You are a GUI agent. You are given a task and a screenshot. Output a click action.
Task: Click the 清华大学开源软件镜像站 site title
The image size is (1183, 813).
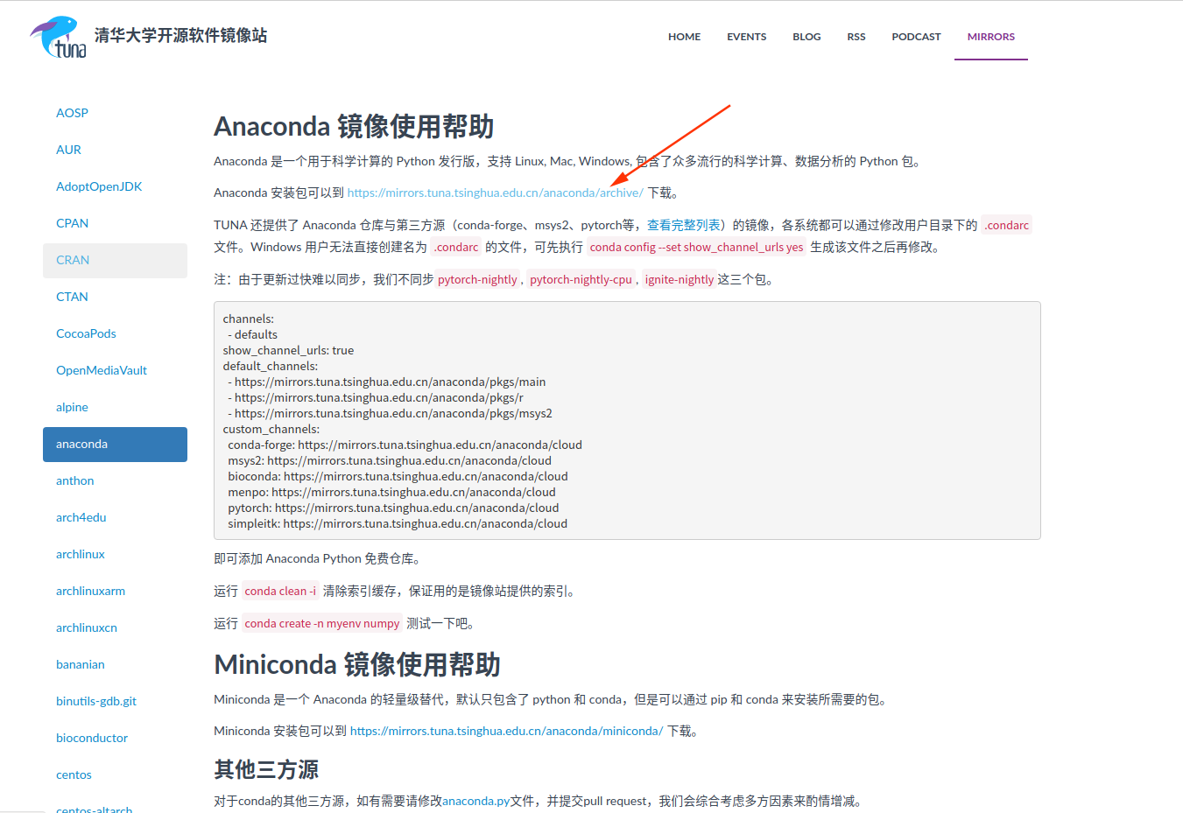click(x=180, y=36)
